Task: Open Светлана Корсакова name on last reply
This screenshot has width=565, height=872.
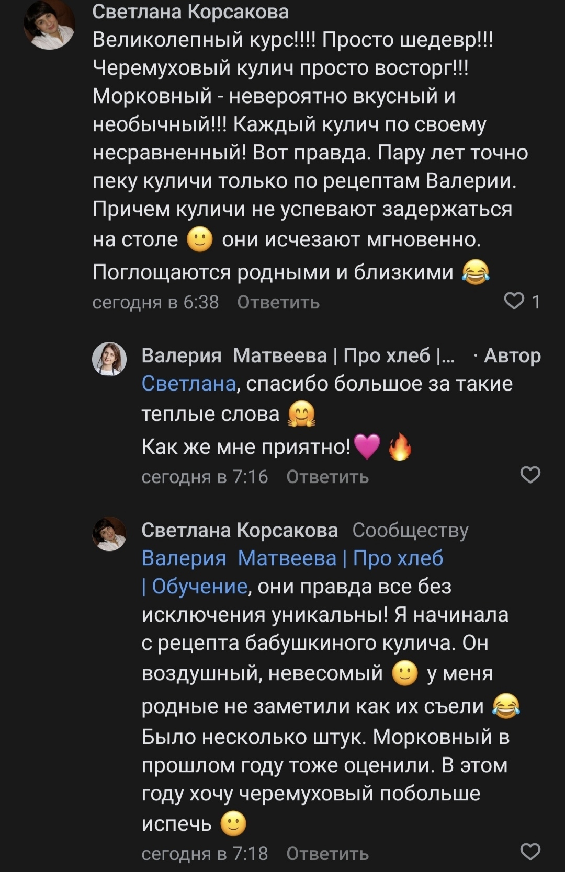Action: 240,530
